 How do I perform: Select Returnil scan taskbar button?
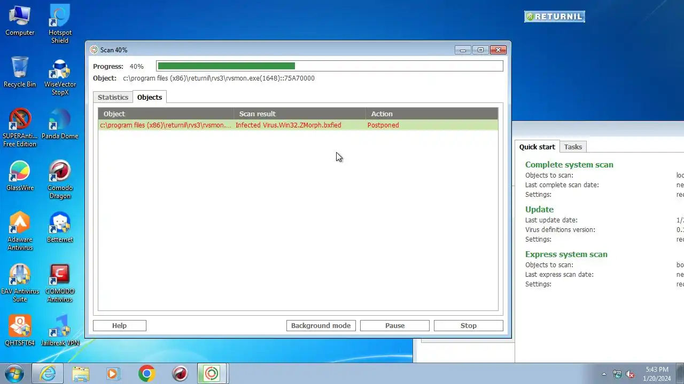(x=212, y=373)
